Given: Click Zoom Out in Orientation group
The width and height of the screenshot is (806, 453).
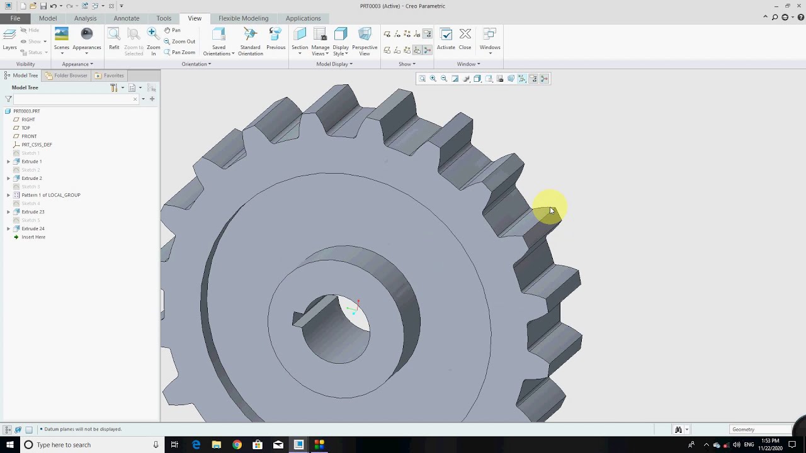Looking at the screenshot, I should (179, 42).
